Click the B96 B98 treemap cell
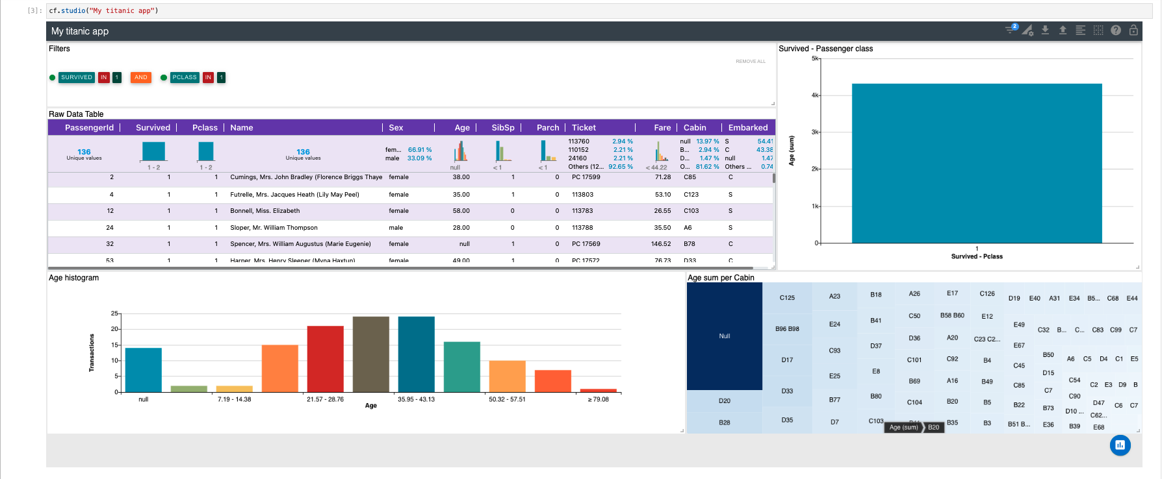The image size is (1162, 479). (787, 328)
